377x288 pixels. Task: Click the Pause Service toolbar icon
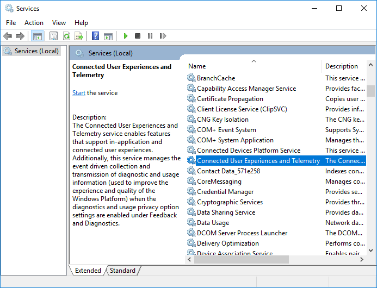coord(150,36)
